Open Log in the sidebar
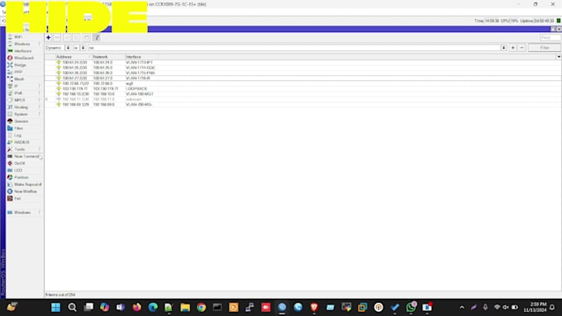 (17, 135)
